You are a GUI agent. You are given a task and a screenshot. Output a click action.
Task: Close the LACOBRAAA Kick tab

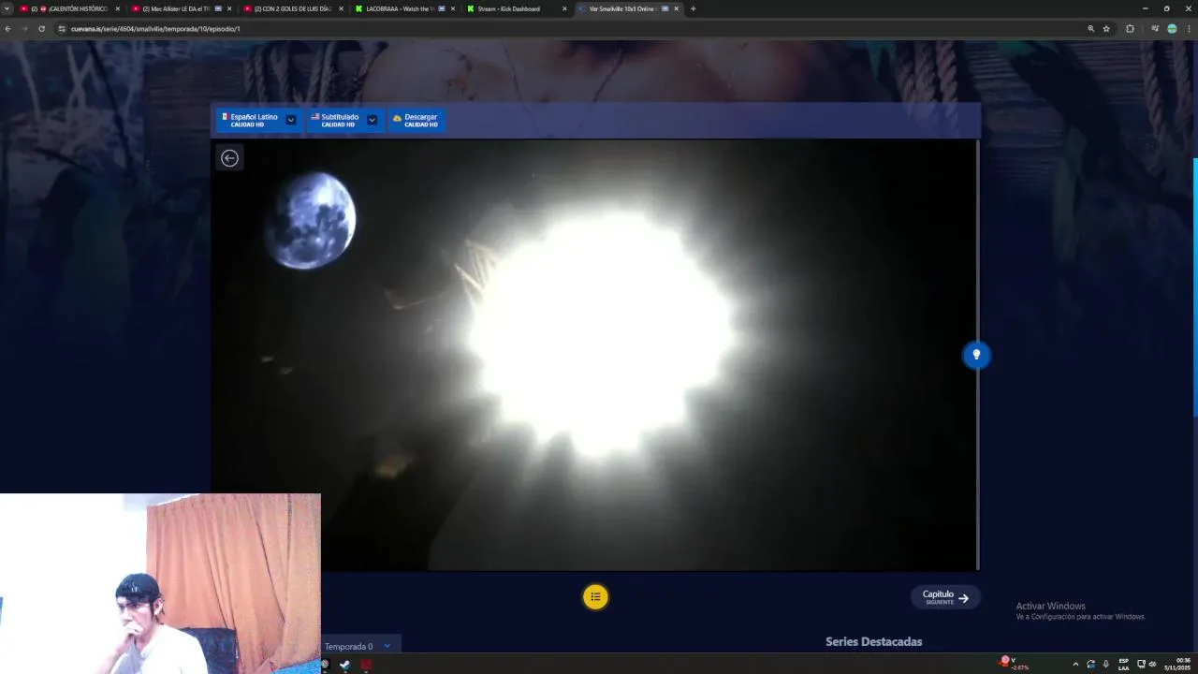coord(453,8)
